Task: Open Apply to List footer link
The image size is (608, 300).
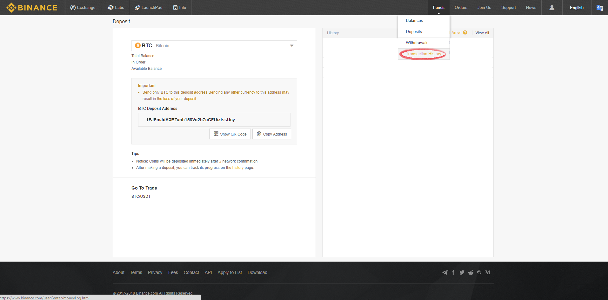Action: click(230, 272)
